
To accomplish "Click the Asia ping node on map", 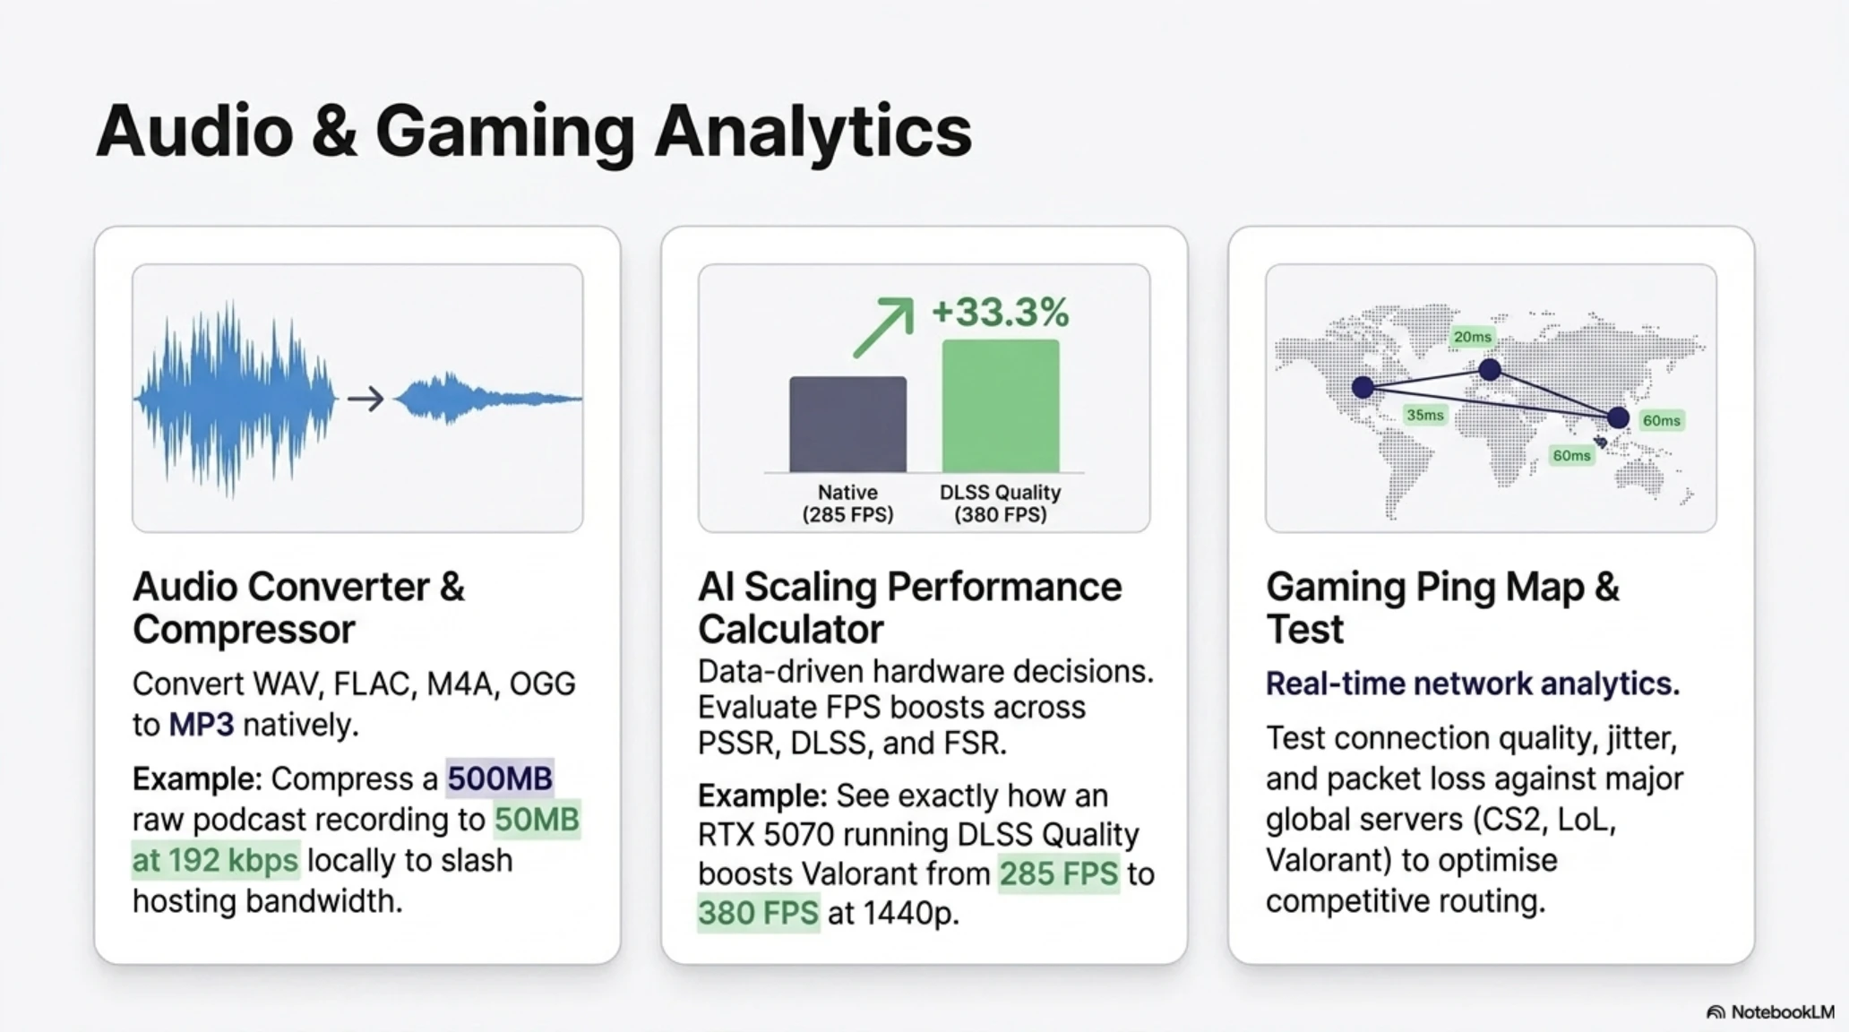I will [x=1618, y=417].
